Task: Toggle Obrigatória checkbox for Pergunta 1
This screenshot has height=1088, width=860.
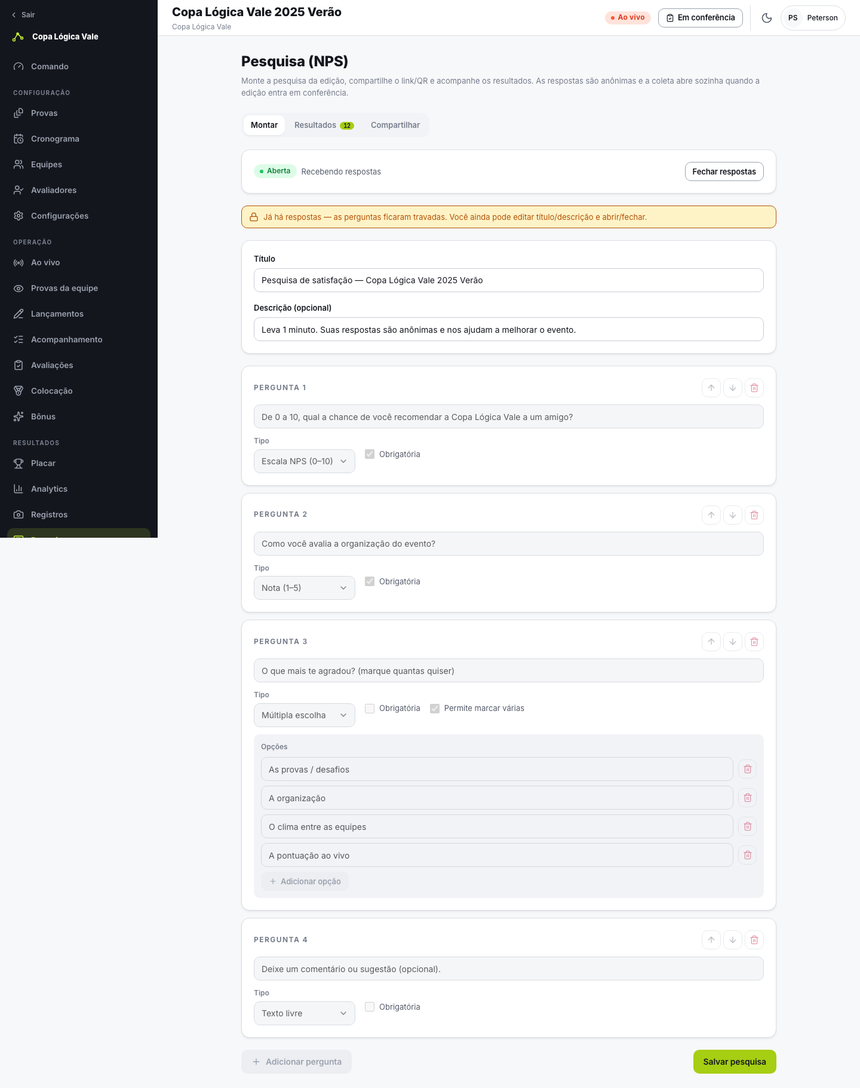Action: click(x=370, y=454)
